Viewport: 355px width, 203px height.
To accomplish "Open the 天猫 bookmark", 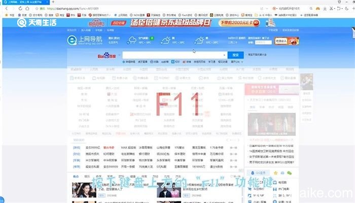I will pos(82,15).
